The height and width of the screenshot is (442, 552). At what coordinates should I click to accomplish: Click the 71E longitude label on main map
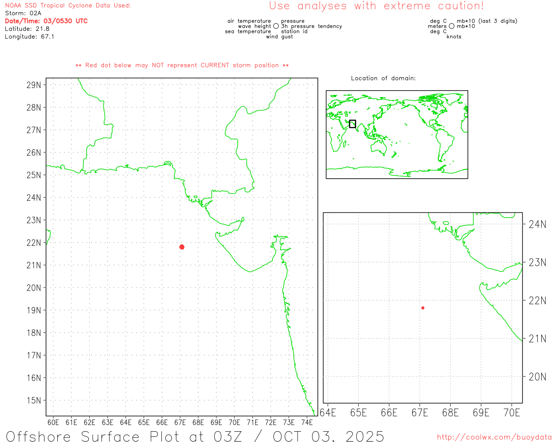coord(252,422)
